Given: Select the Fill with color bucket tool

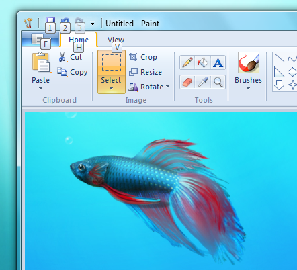Looking at the screenshot, I should 203,62.
